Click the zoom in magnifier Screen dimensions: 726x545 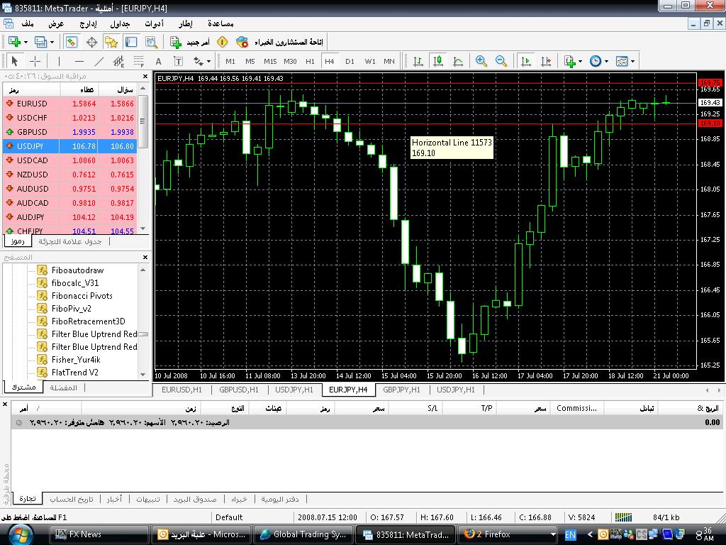(481, 61)
